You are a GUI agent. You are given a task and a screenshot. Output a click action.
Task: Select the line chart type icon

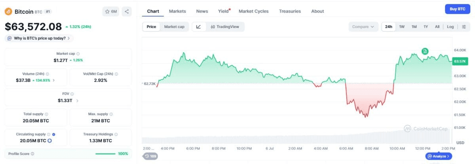(x=199, y=27)
